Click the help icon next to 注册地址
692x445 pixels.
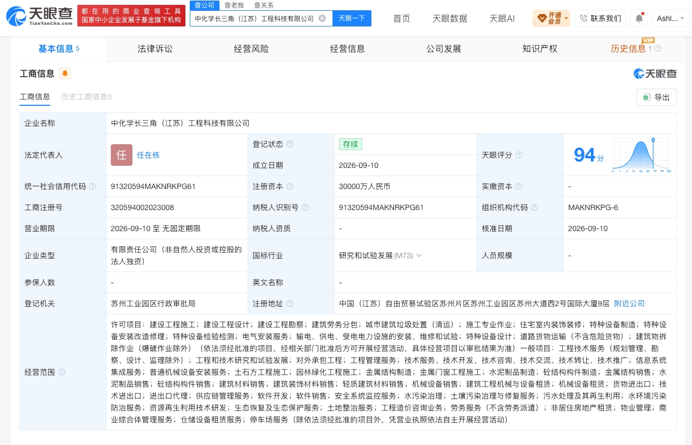coord(290,304)
